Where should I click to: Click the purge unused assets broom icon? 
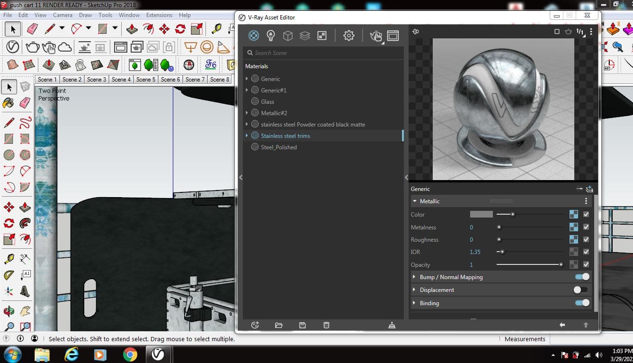tap(392, 325)
